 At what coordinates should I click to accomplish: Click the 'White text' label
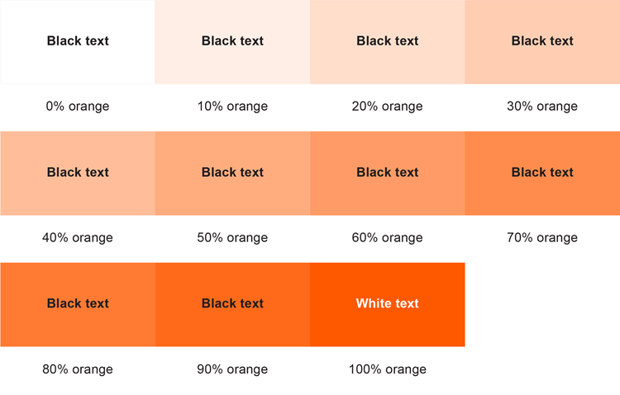[x=388, y=303]
